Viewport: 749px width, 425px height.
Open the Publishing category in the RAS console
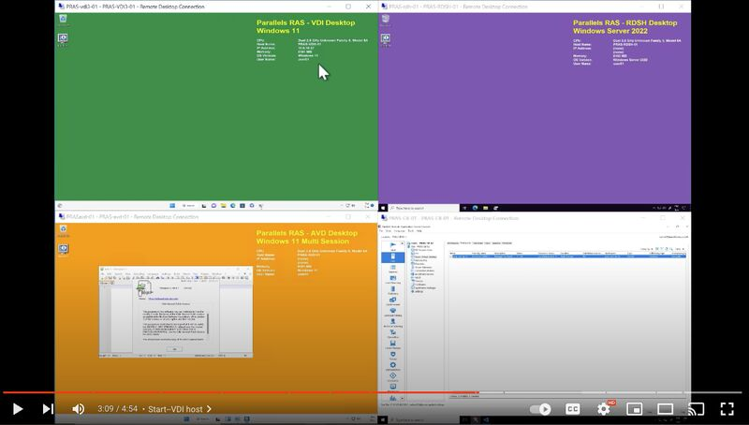(392, 290)
